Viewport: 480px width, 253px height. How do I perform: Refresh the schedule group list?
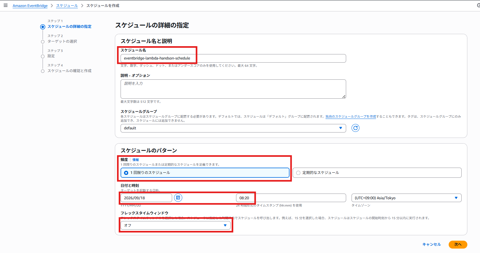point(356,128)
